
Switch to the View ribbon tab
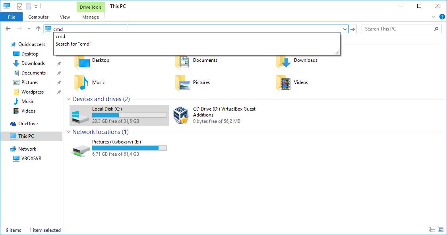point(65,17)
